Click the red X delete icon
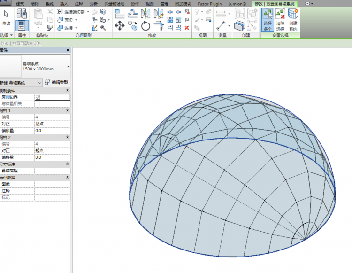The image size is (352, 273). tap(187, 28)
